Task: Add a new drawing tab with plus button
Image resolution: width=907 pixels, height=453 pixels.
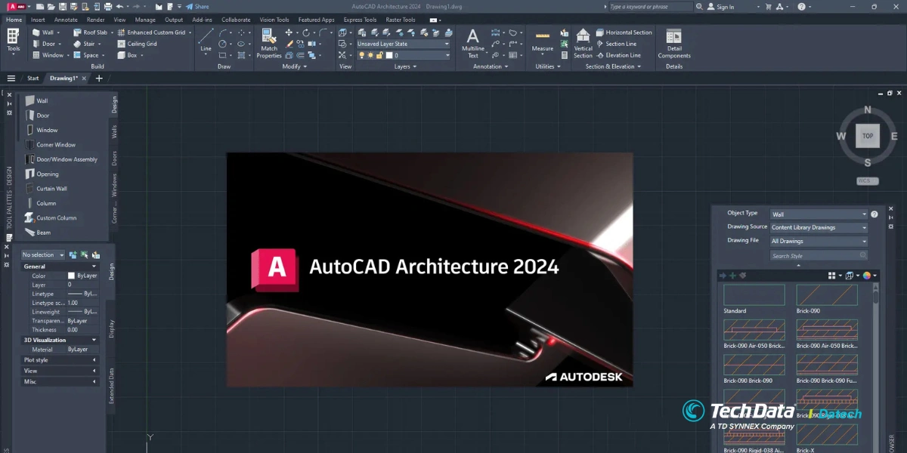Action: coord(99,79)
